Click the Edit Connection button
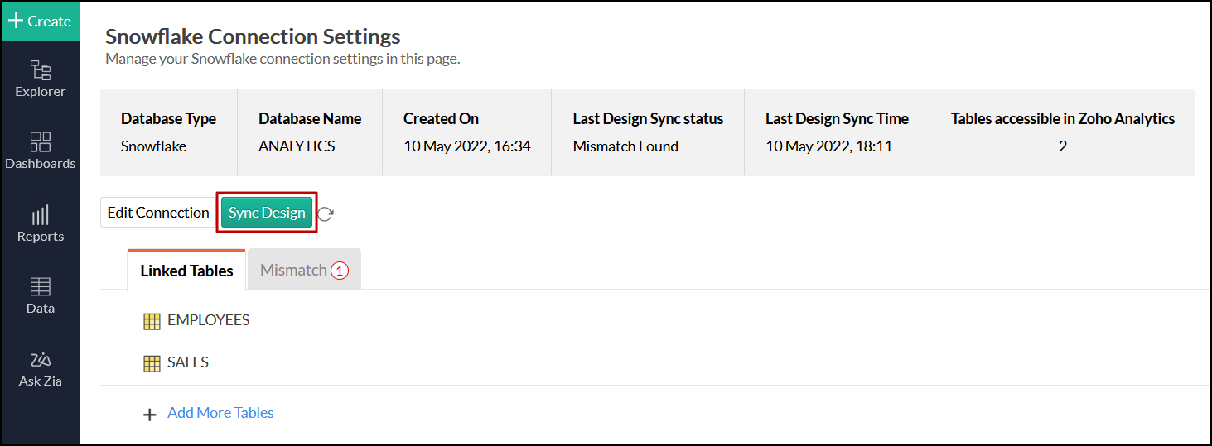The height and width of the screenshot is (446, 1212). tap(158, 213)
